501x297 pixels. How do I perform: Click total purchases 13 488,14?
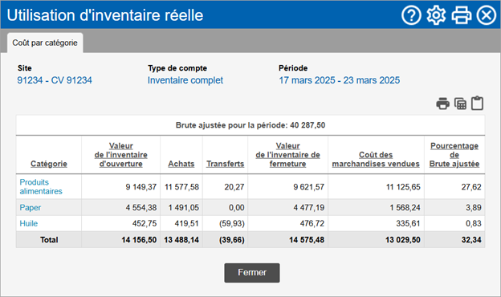pyautogui.click(x=181, y=240)
